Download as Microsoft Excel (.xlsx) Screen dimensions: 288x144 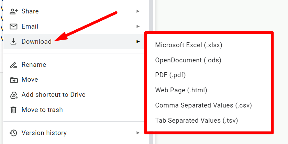188,45
